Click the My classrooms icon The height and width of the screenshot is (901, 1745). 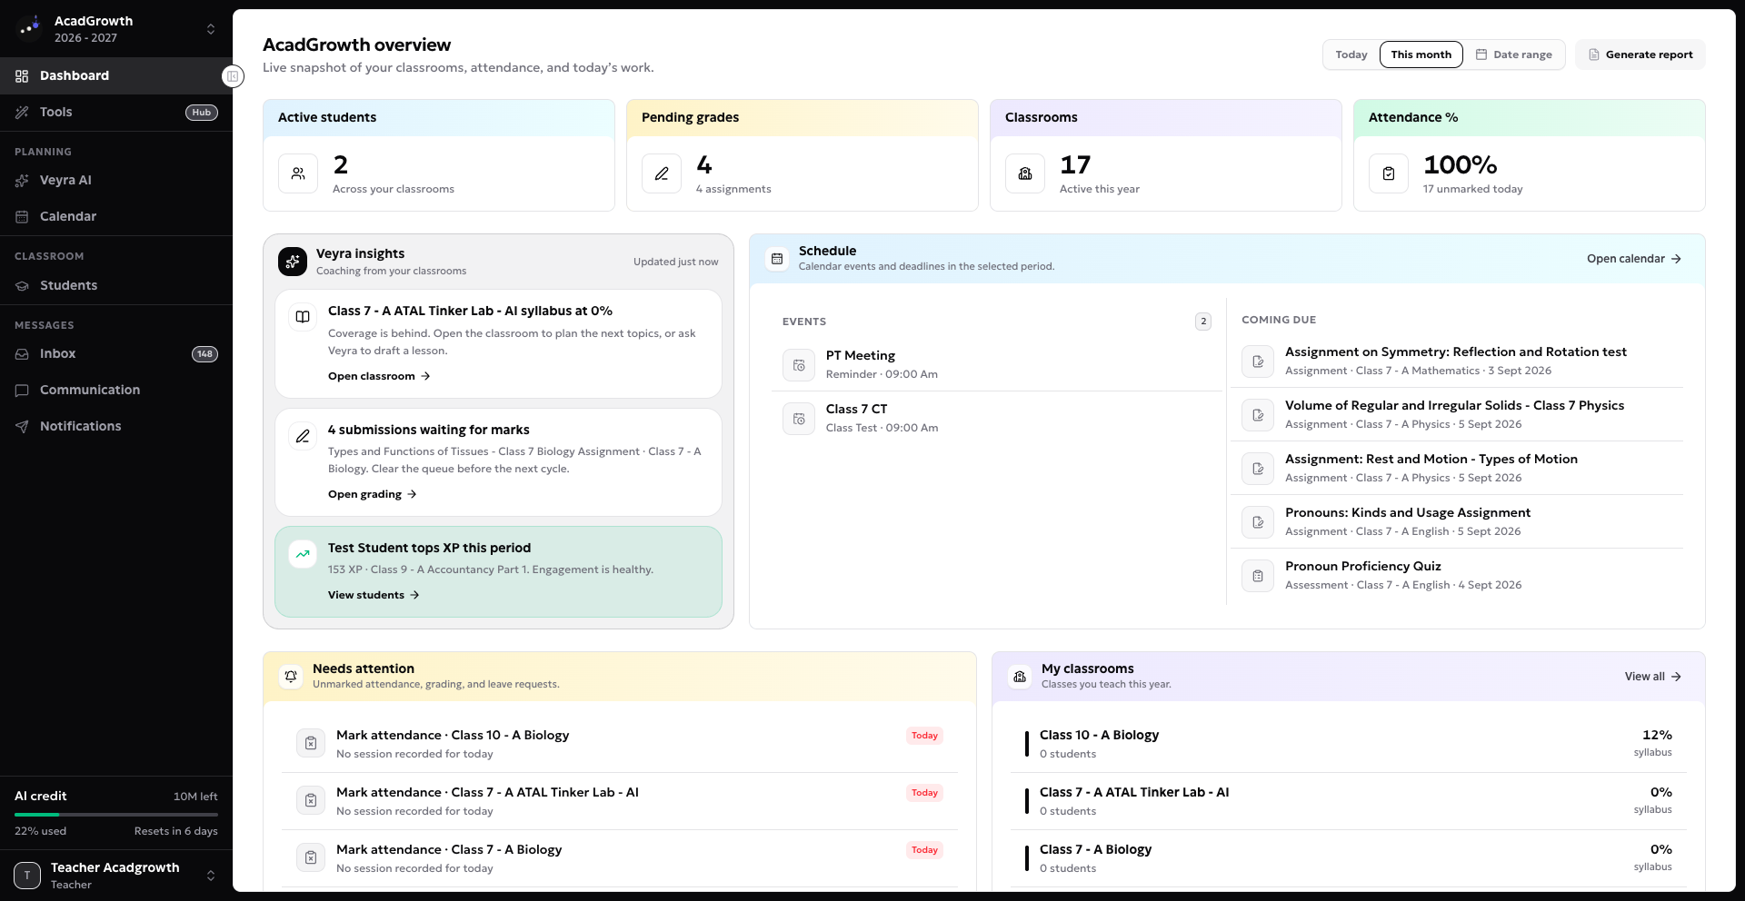pos(1020,677)
